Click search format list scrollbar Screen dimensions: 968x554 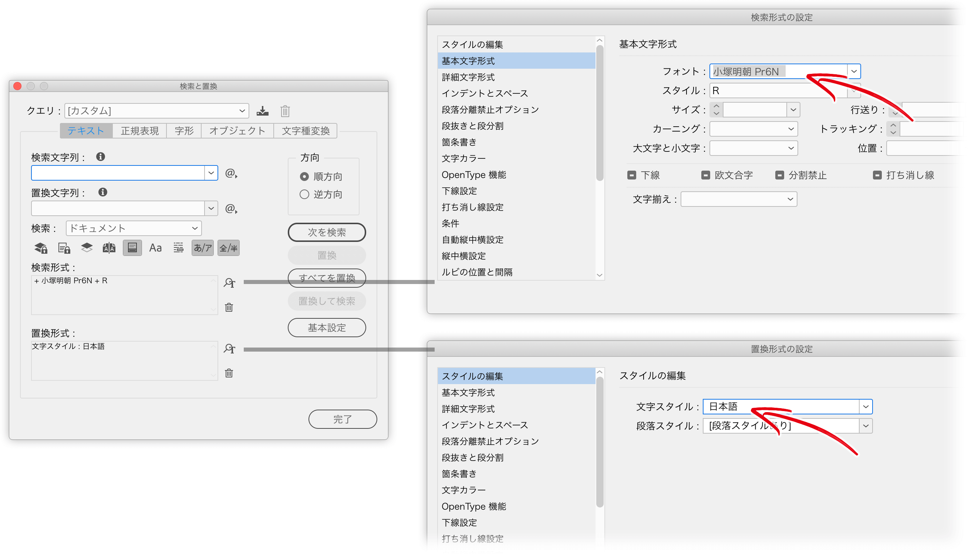click(x=600, y=113)
